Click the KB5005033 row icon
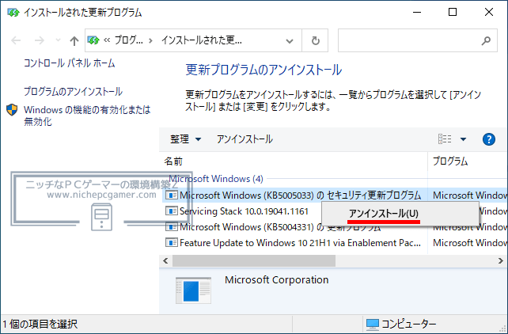508x334 pixels. (x=172, y=195)
